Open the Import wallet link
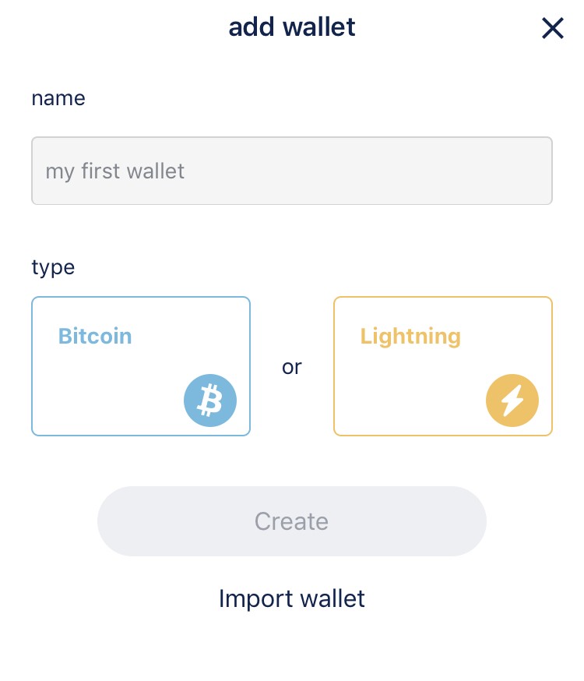584x681 pixels. pyautogui.click(x=292, y=598)
